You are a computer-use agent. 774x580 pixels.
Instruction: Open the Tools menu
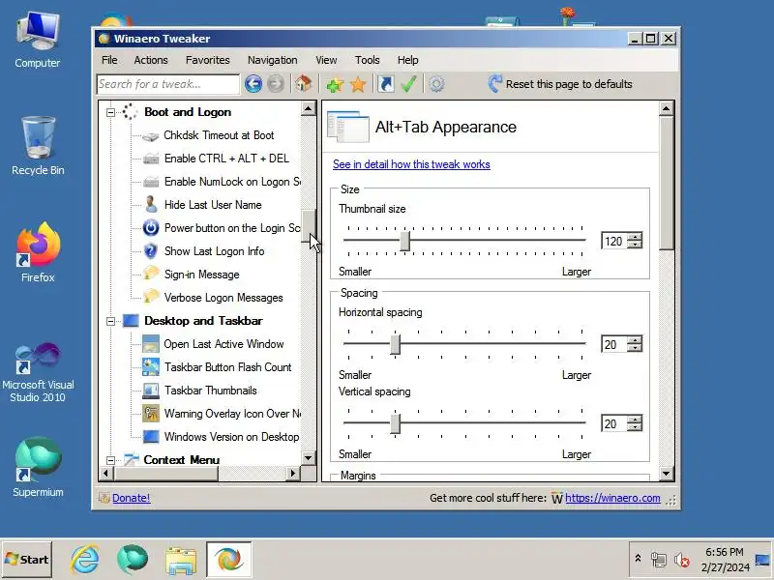point(368,60)
